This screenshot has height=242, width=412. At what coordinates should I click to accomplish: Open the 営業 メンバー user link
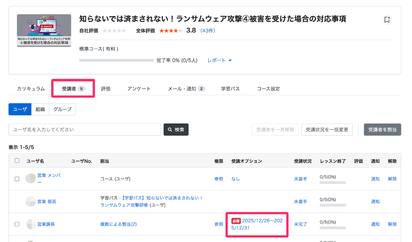(x=49, y=179)
